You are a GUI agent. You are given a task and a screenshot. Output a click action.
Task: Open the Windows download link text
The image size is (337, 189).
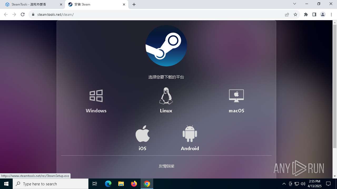(x=96, y=111)
